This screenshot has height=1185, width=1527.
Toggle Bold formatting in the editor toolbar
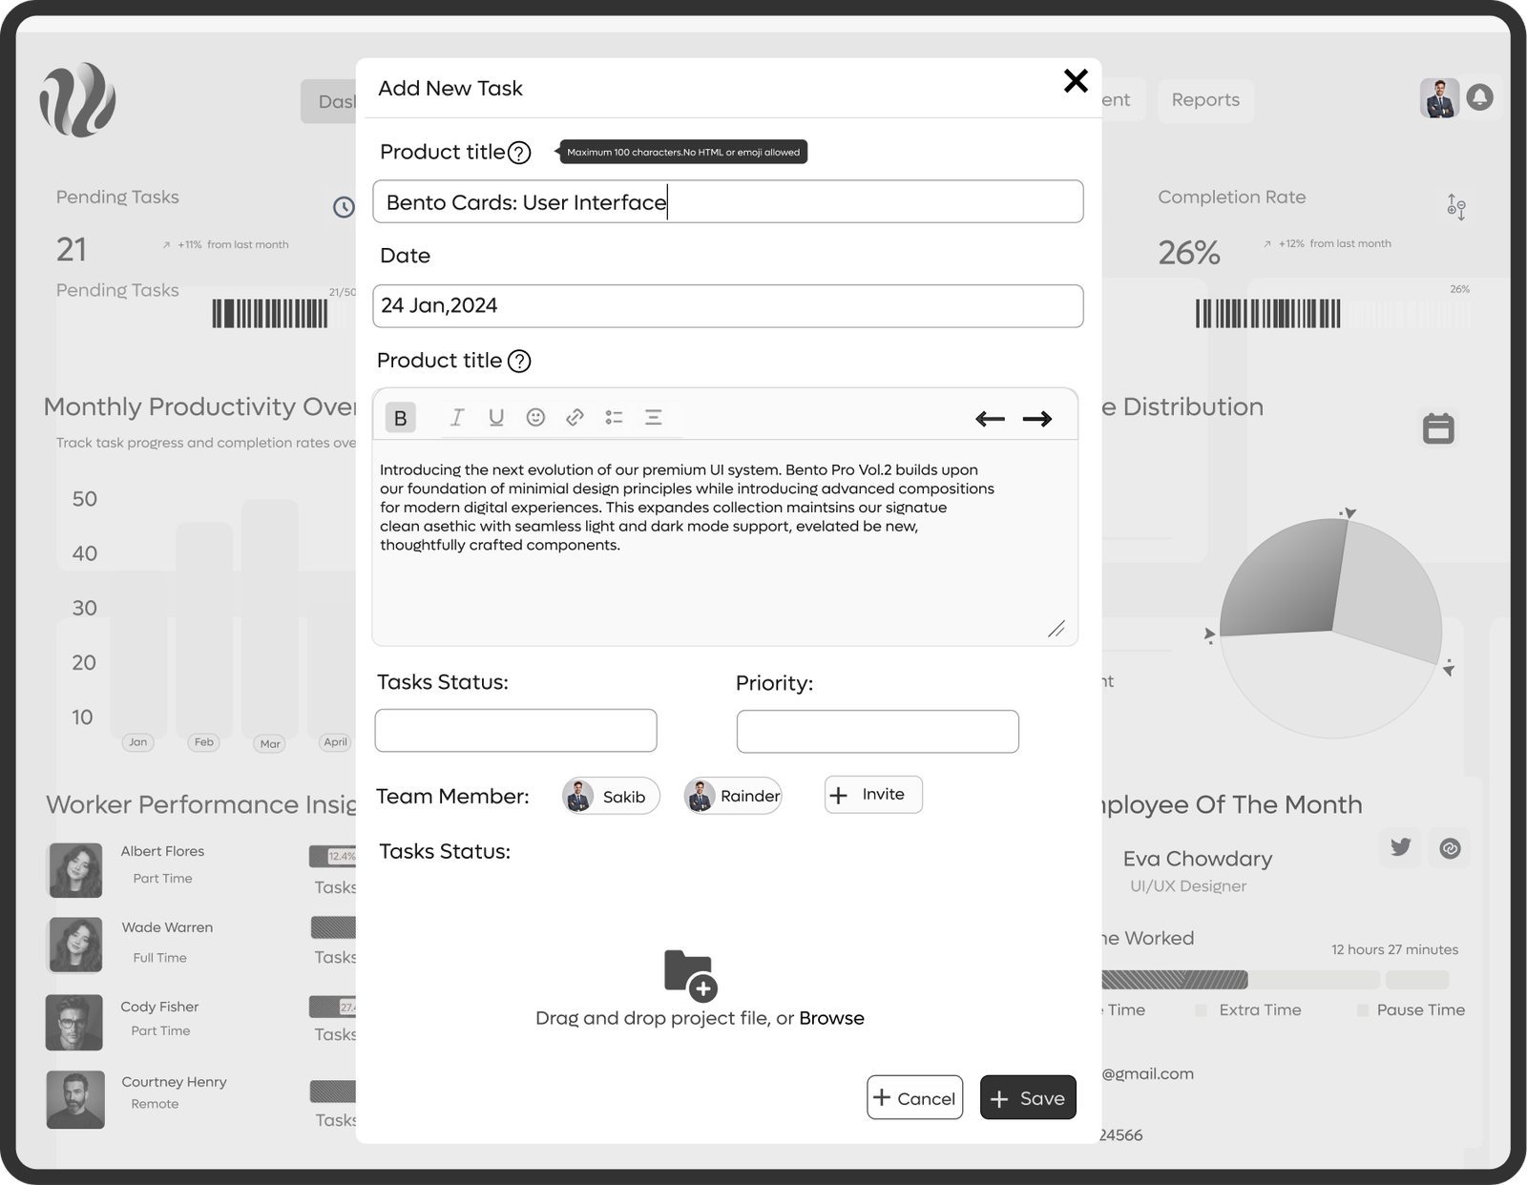pos(401,418)
